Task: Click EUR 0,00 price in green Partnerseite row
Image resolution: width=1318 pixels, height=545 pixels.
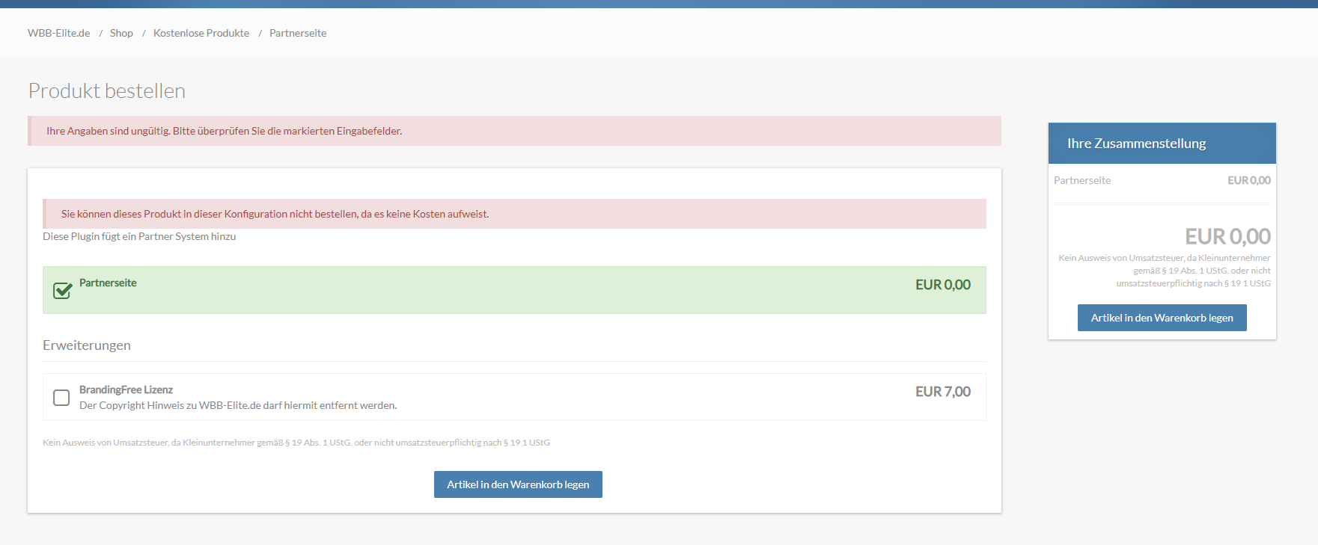Action: point(942,285)
